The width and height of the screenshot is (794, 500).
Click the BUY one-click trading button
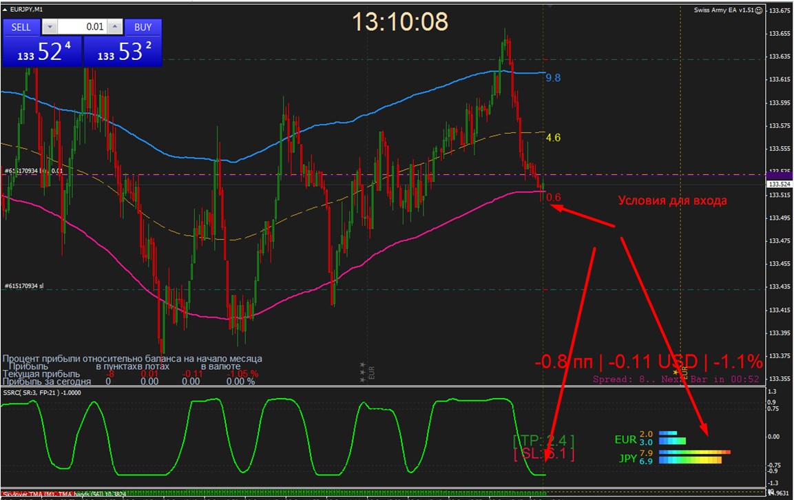click(x=143, y=28)
